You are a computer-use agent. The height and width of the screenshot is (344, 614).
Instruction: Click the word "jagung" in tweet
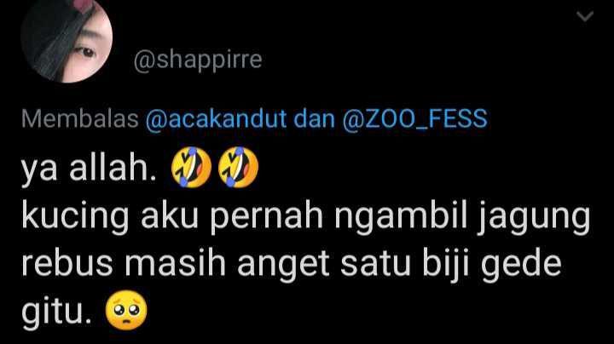tap(533, 217)
